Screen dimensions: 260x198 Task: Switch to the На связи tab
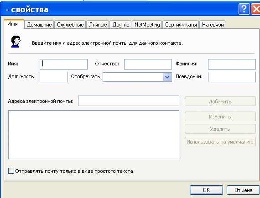coord(213,25)
